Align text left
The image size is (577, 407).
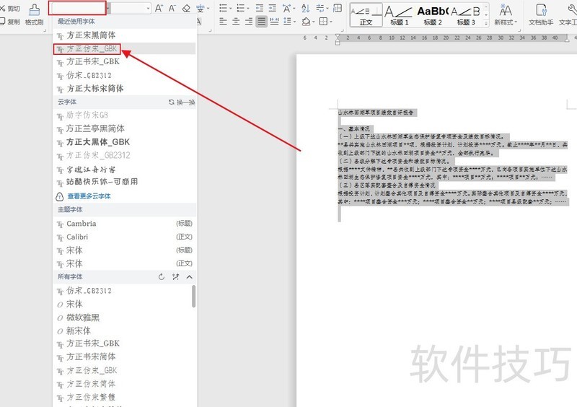[223, 22]
